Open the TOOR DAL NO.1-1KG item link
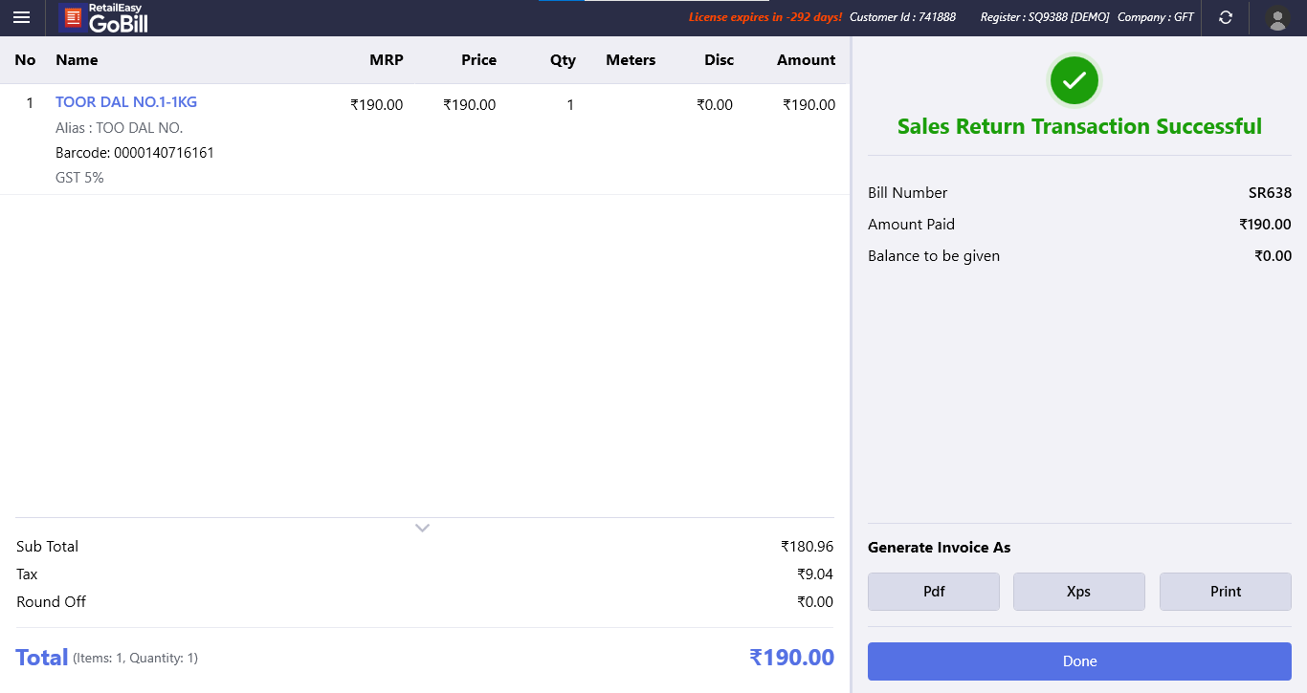1307x693 pixels. (x=126, y=102)
